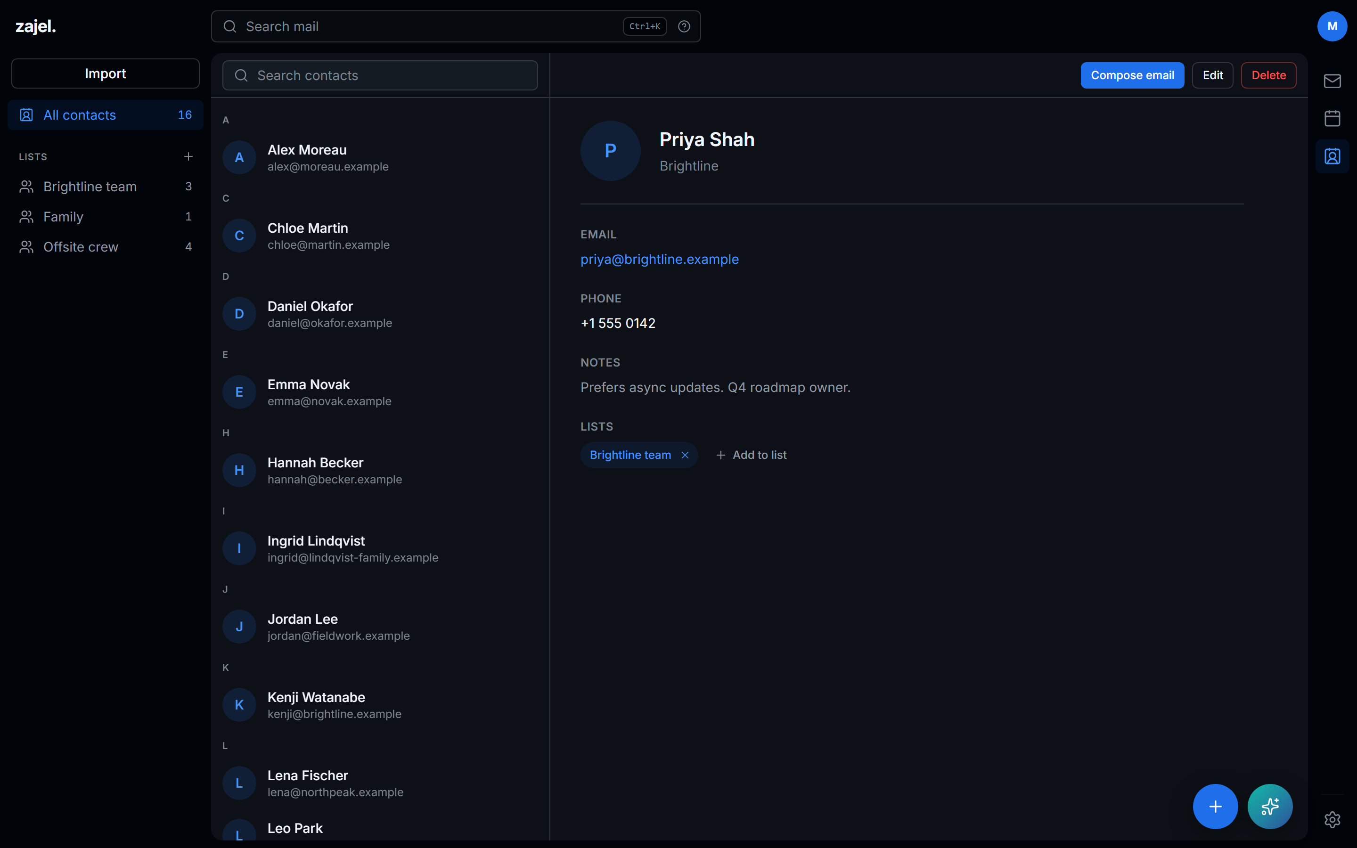Open the Calendar icon in the right rail
This screenshot has width=1357, height=848.
click(x=1332, y=118)
